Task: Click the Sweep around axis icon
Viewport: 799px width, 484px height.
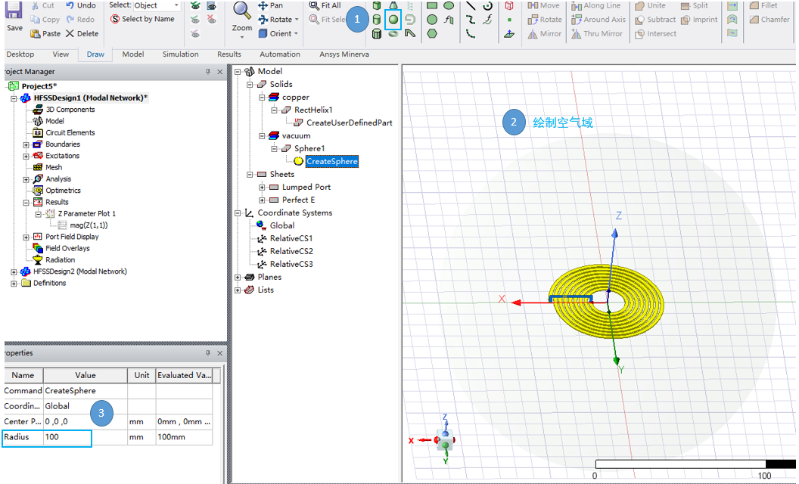Action: pos(732,20)
